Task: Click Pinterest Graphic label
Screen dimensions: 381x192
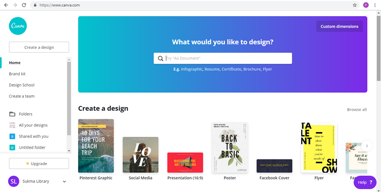Action: tap(96, 178)
